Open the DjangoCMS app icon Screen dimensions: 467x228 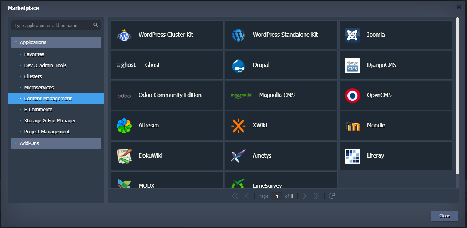coord(352,65)
